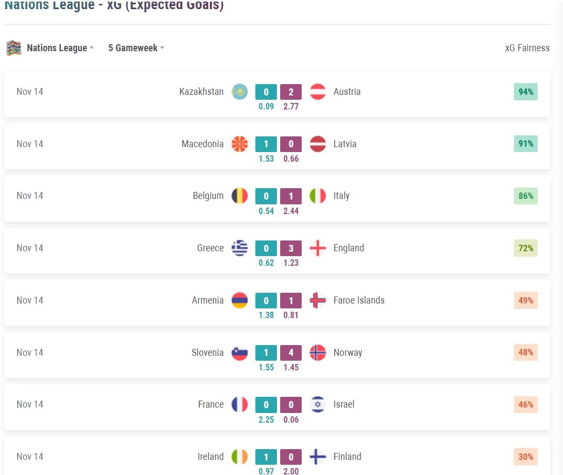Viewport: 563px width, 475px height.
Task: Click Slovenia's score box showing 1
Action: pyautogui.click(x=266, y=353)
